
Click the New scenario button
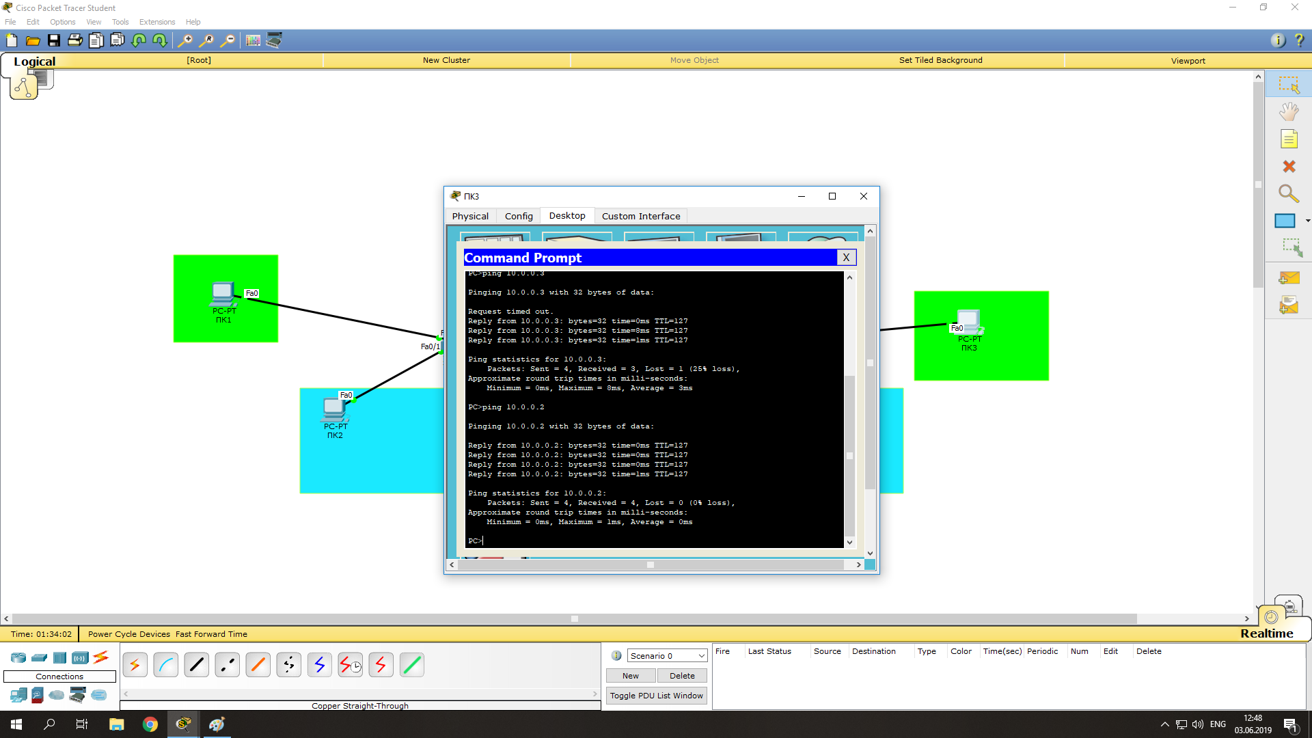[x=631, y=676]
